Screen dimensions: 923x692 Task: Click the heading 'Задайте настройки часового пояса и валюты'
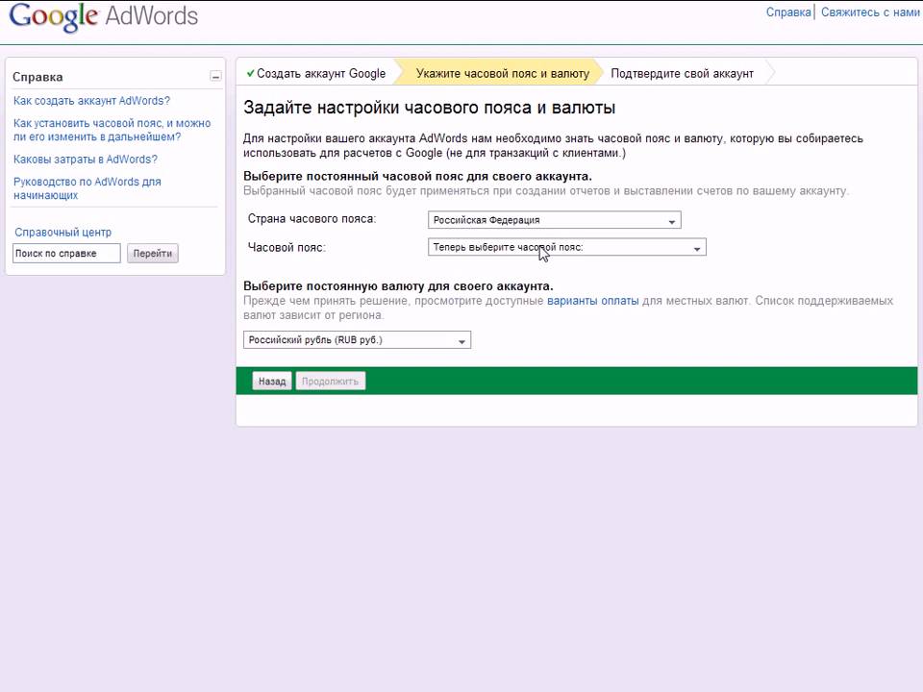[429, 109]
